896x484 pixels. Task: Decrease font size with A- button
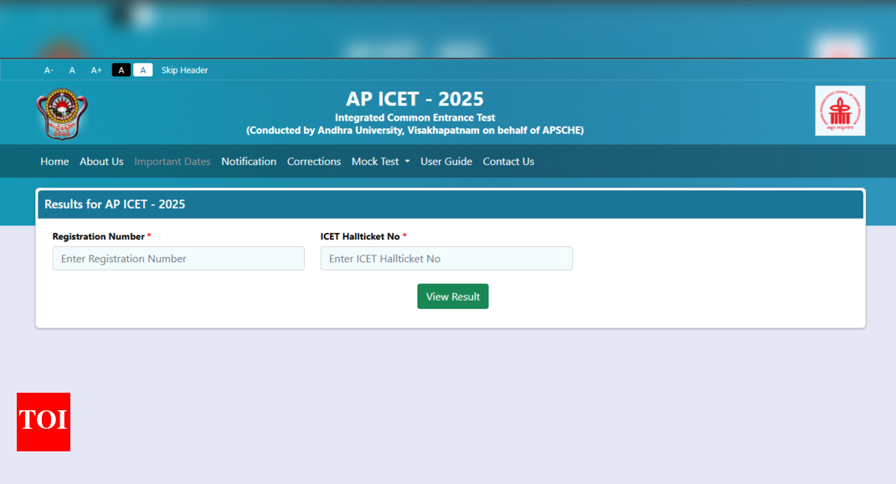click(x=49, y=70)
